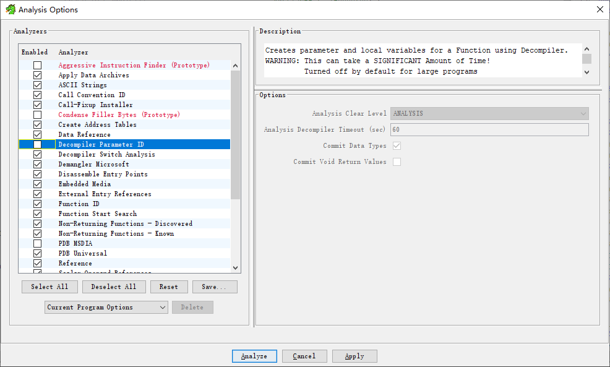Select Demangler Microsoft row text

(x=94, y=164)
